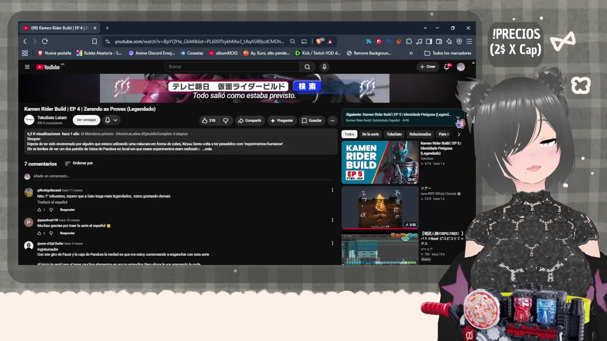
Task: Save the video with Guardar
Action: [312, 121]
